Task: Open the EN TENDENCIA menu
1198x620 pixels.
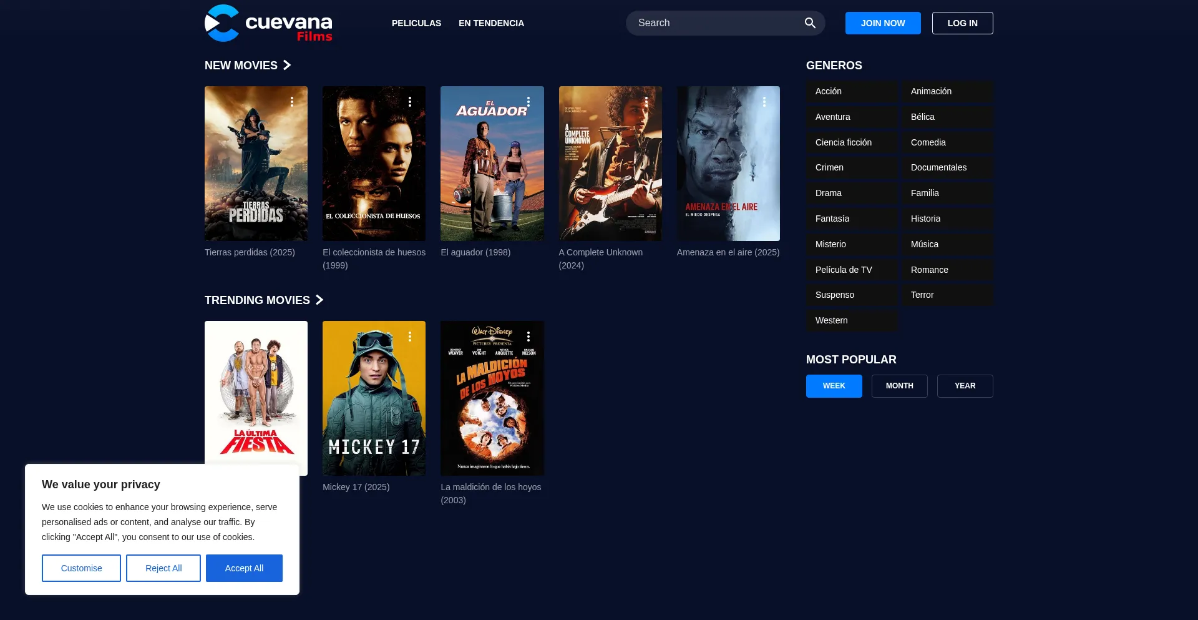Action: pos(491,23)
